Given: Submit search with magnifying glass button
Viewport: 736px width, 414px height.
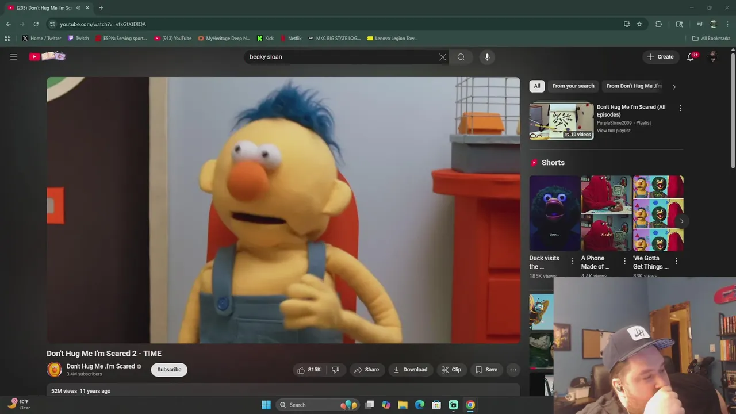Looking at the screenshot, I should (x=461, y=57).
